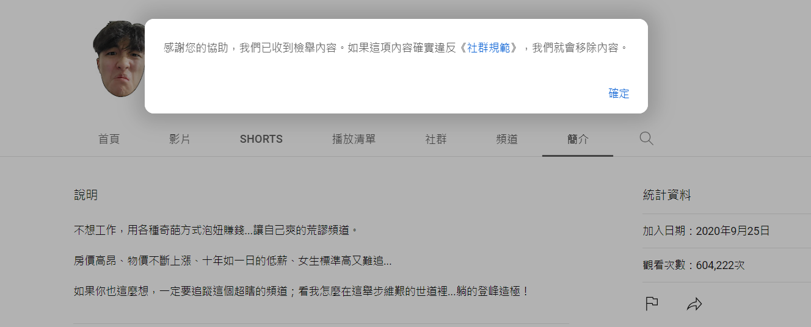Click the 加入日期：2020年9月25日 text

706,231
